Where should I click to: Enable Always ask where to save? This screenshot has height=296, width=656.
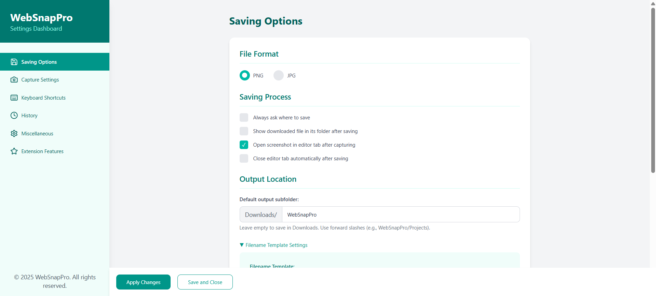[x=244, y=118]
